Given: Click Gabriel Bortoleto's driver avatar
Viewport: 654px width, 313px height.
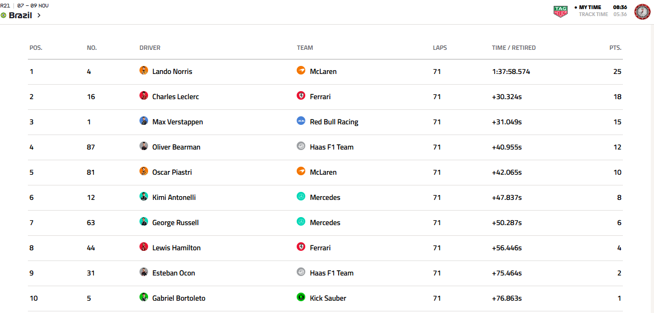Looking at the screenshot, I should coord(144,297).
